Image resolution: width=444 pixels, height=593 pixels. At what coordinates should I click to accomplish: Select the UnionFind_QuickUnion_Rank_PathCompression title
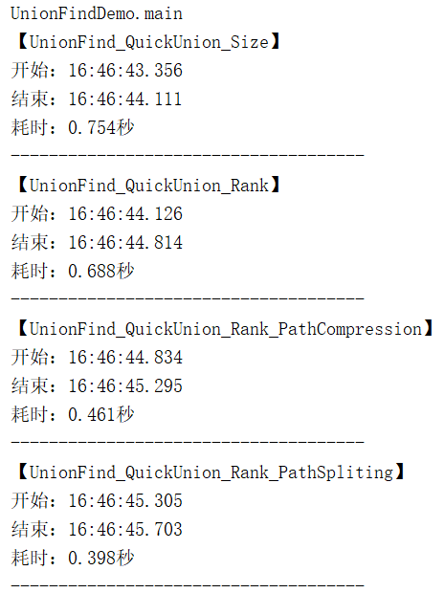[226, 329]
